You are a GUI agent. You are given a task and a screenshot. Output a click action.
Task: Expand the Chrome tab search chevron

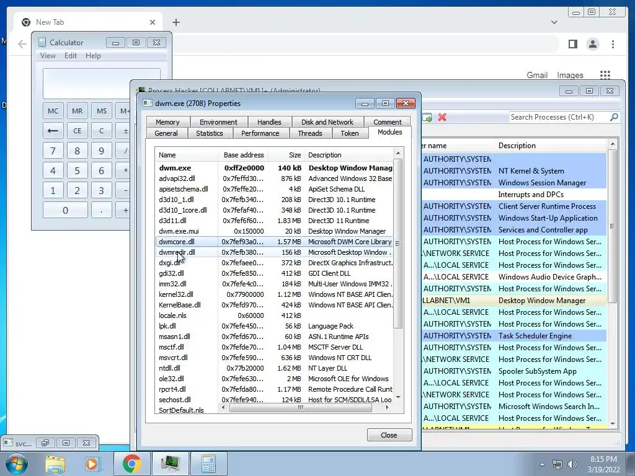point(554,22)
